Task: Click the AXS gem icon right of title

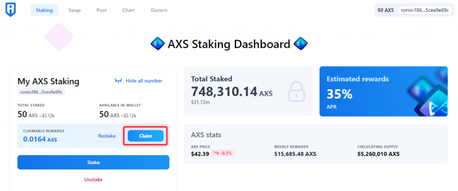Action: click(x=300, y=44)
